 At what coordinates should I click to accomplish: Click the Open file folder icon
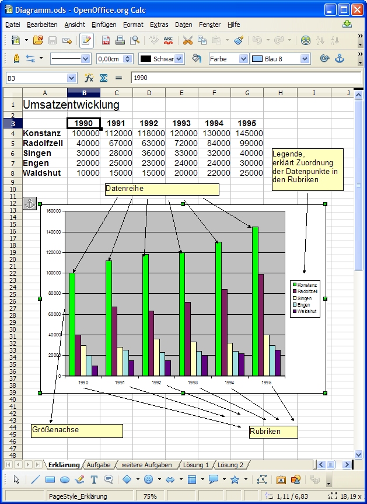coord(38,40)
